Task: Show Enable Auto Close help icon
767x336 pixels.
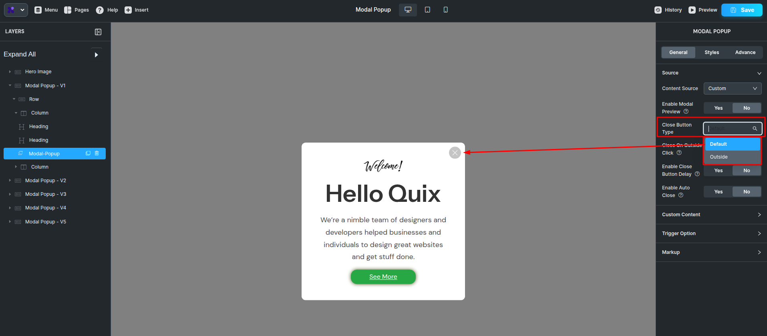Action: [681, 195]
